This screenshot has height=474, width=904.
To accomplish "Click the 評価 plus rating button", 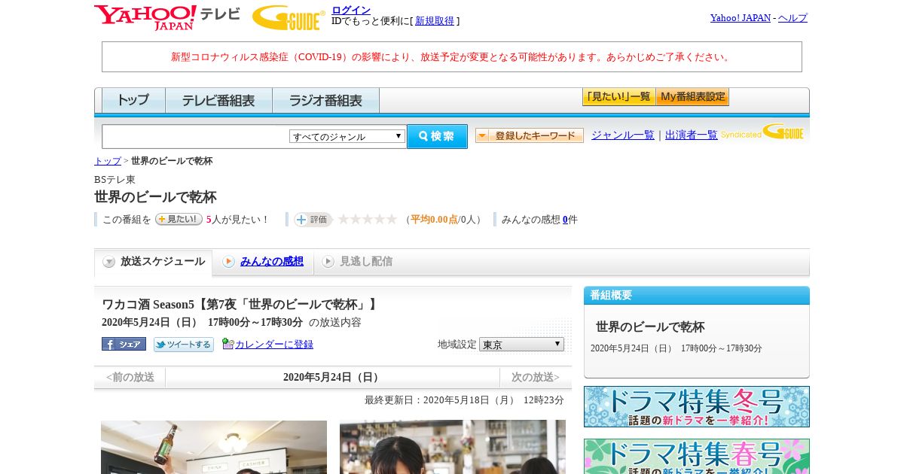I will pyautogui.click(x=313, y=219).
